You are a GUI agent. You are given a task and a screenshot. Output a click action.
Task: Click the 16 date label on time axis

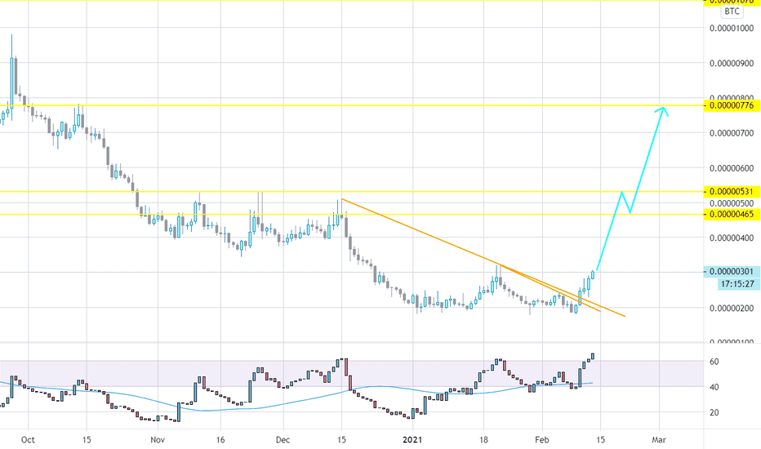tap(220, 440)
